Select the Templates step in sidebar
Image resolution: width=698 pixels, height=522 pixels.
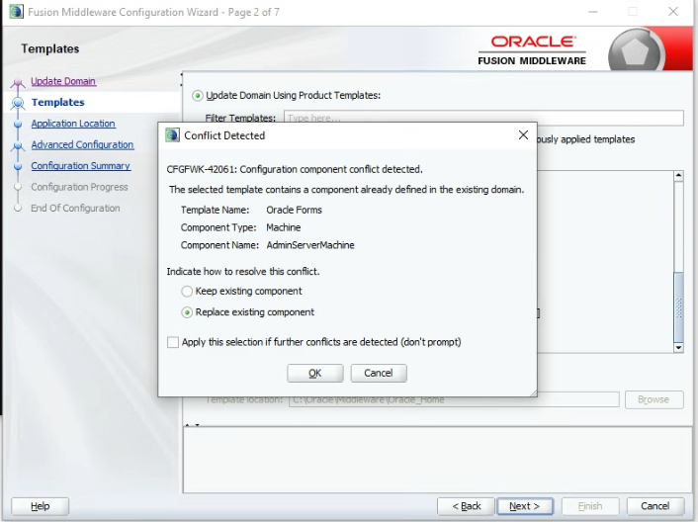(58, 103)
